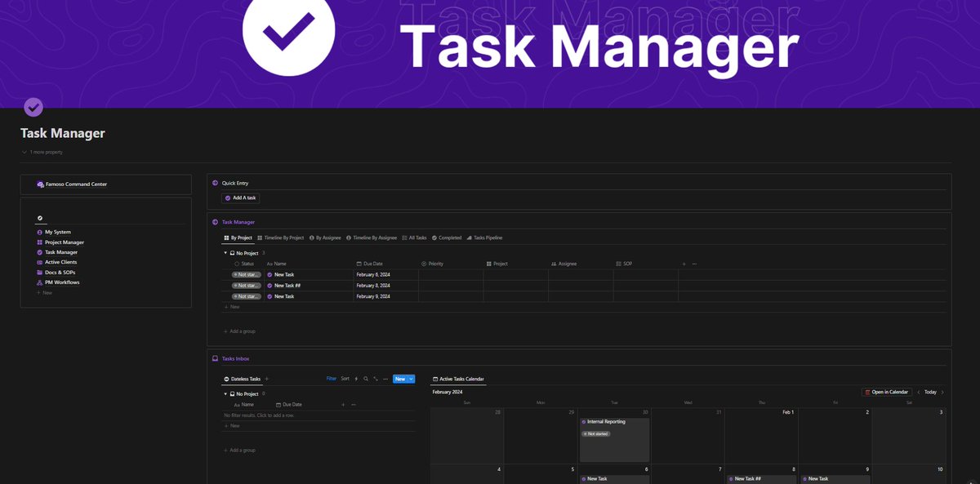This screenshot has height=484, width=980.
Task: Switch to Timeline By Project tab
Action: [281, 238]
